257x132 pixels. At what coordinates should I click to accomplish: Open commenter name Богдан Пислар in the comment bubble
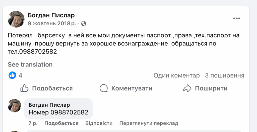coord(49,105)
